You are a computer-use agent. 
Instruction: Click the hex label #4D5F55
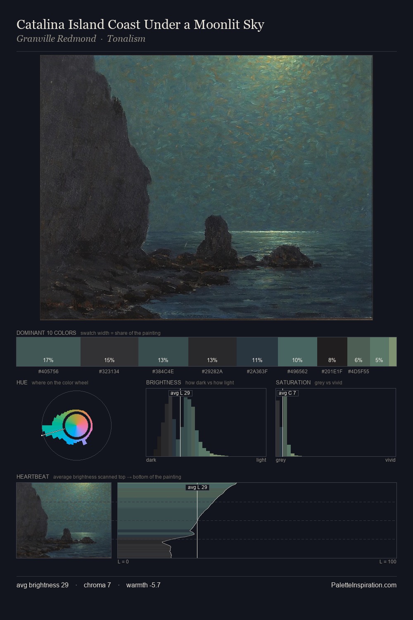pyautogui.click(x=358, y=372)
